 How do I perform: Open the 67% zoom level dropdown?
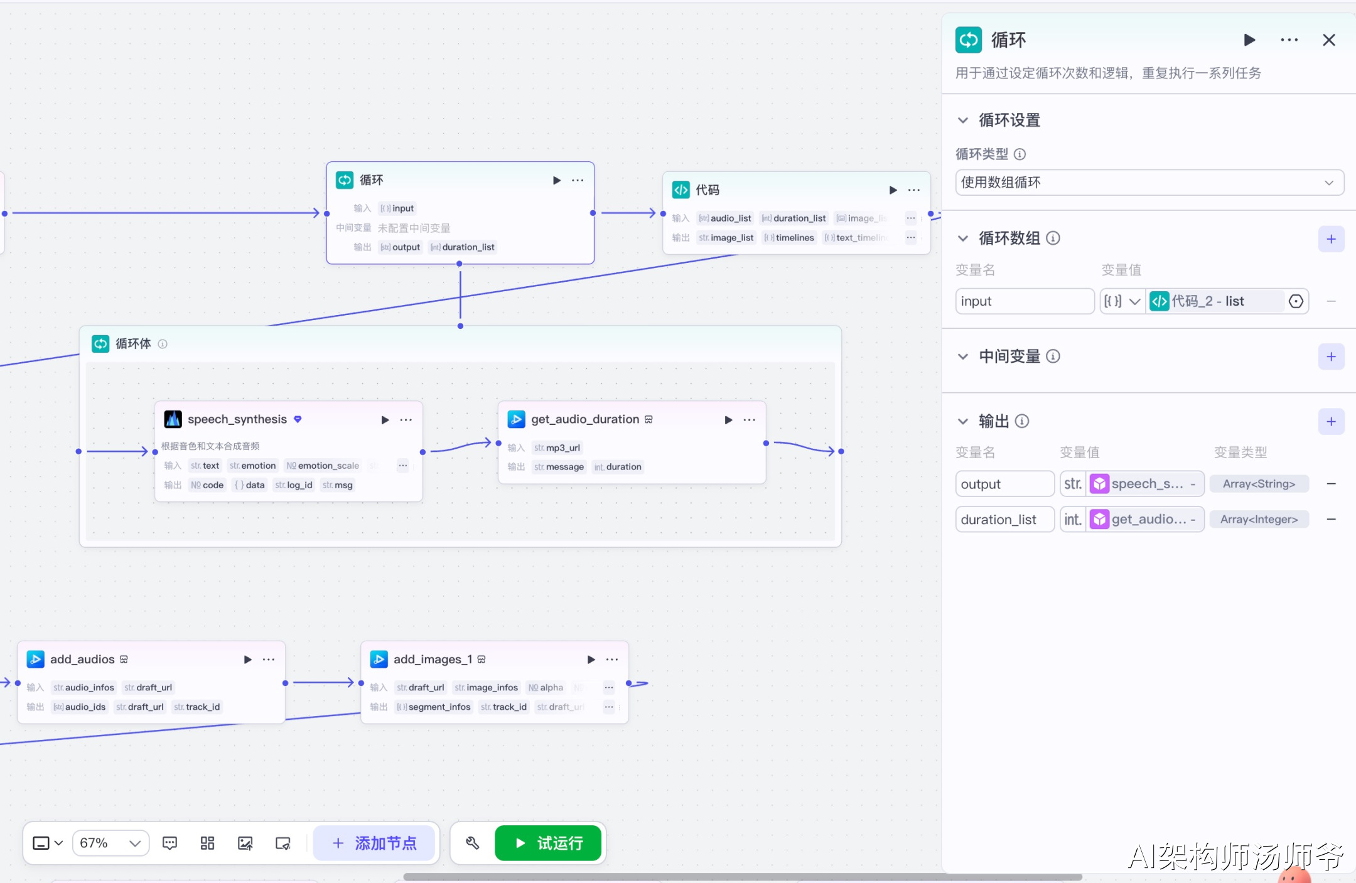coord(110,843)
